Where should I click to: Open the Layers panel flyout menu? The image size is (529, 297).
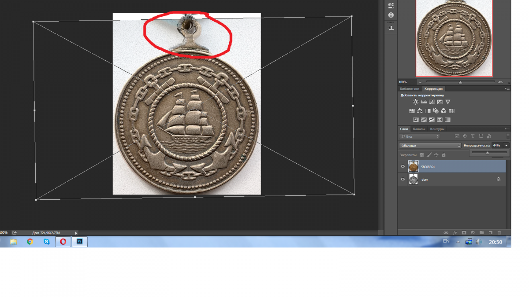pos(507,129)
